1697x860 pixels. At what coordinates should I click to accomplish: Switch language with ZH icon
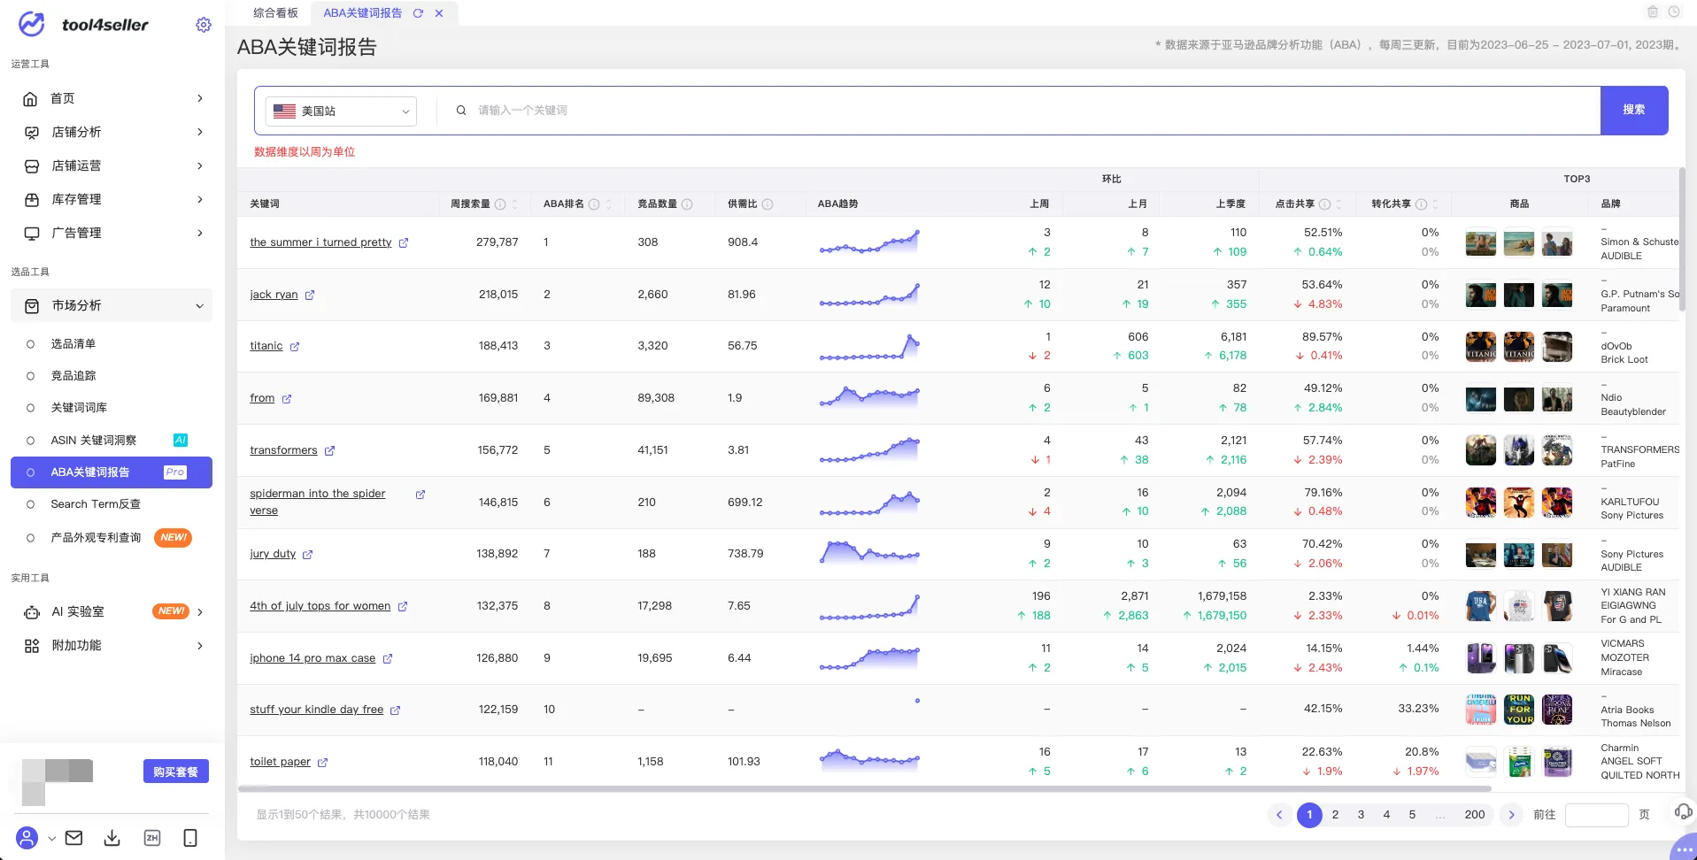coord(152,837)
